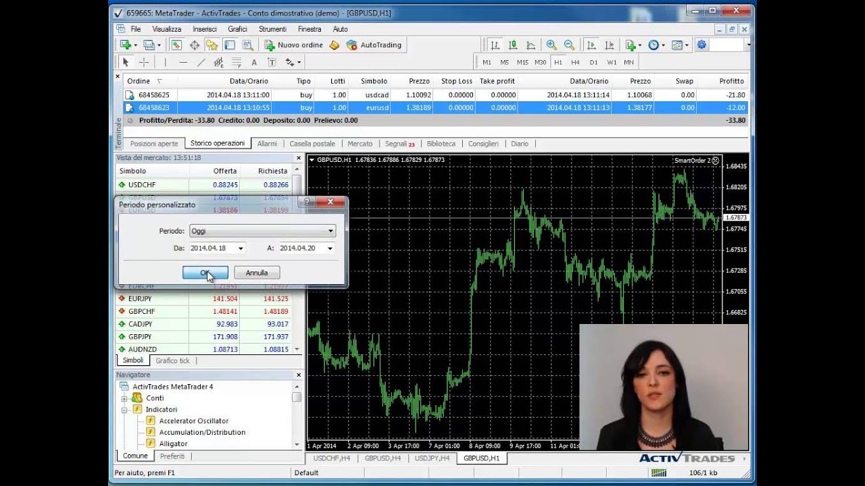
Task: Open the Visualizza menu
Action: pyautogui.click(x=167, y=29)
